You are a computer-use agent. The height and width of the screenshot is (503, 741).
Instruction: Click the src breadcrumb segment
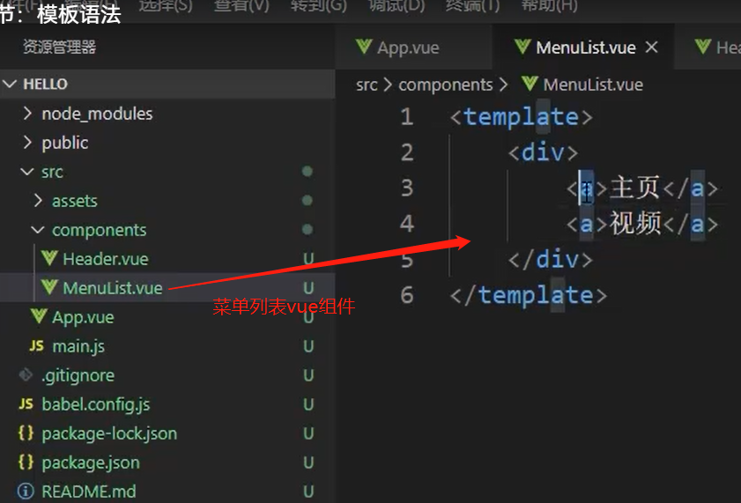(367, 85)
